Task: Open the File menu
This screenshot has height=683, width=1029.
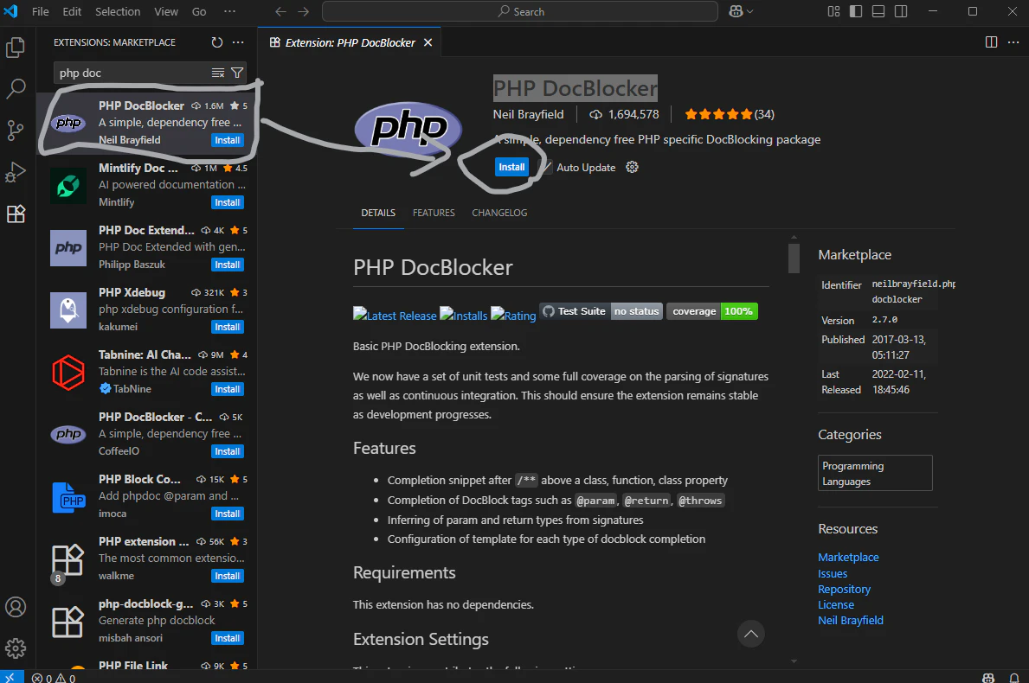Action: [40, 11]
